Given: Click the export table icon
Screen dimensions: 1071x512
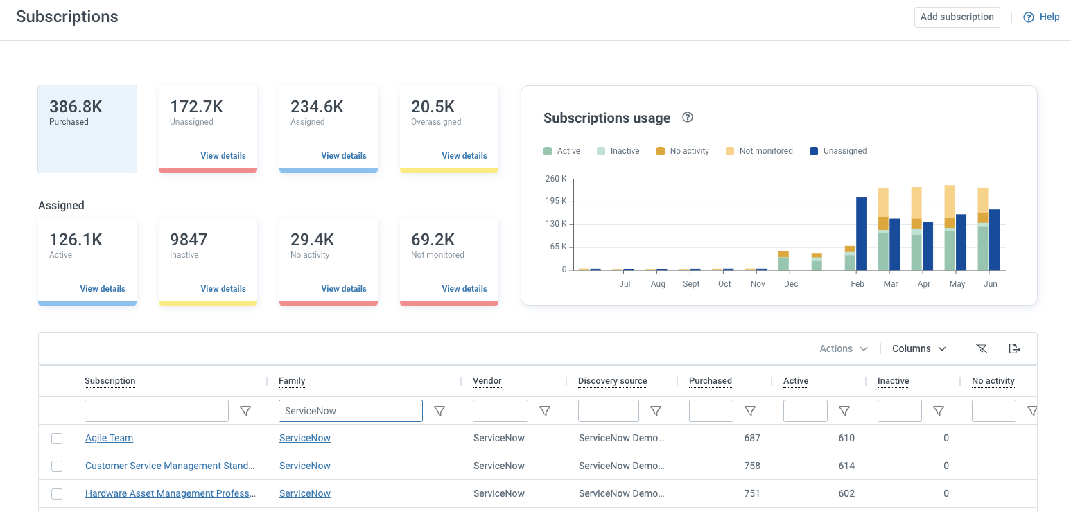Looking at the screenshot, I should click(x=1014, y=348).
